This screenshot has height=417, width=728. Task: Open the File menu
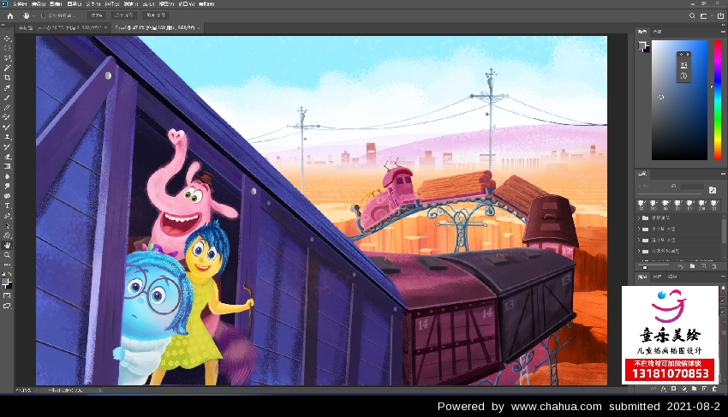[20, 3]
